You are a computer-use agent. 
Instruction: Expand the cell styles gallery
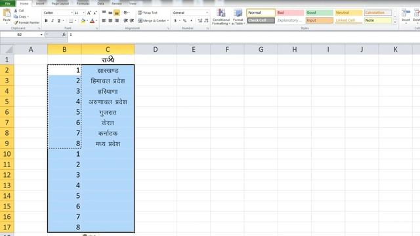395,23
